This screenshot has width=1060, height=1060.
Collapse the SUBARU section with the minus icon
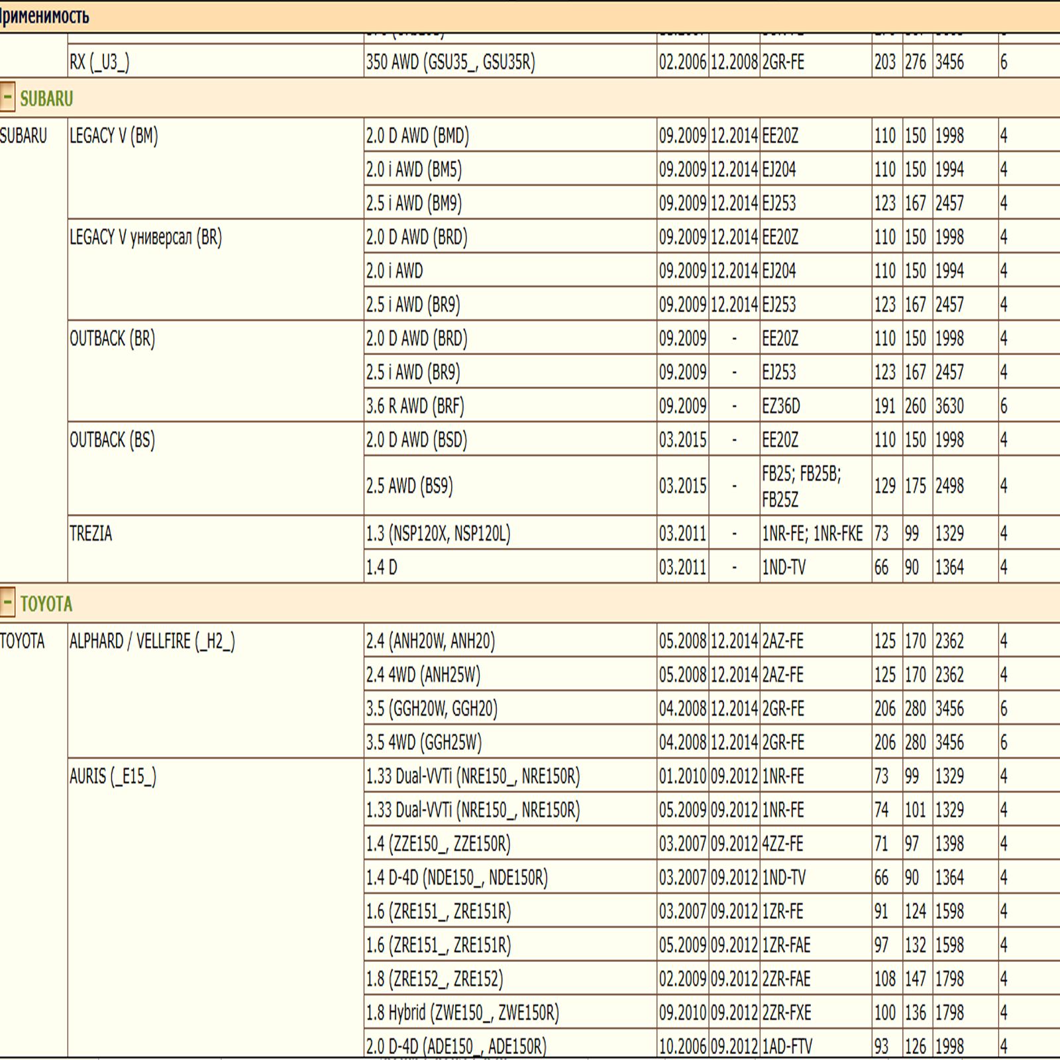click(7, 98)
